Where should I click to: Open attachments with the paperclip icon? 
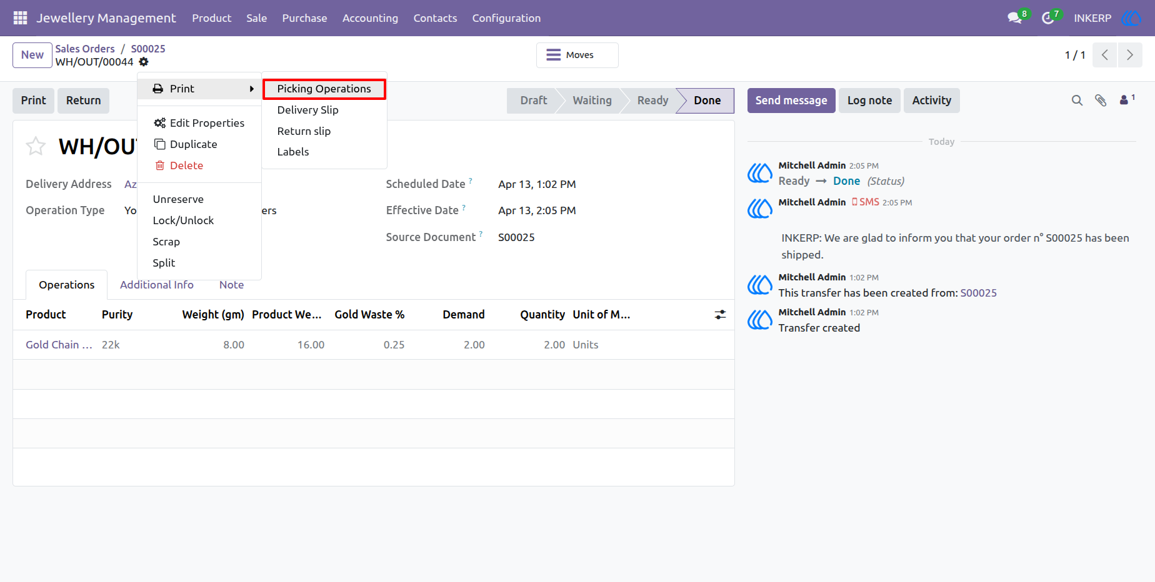[1101, 101]
